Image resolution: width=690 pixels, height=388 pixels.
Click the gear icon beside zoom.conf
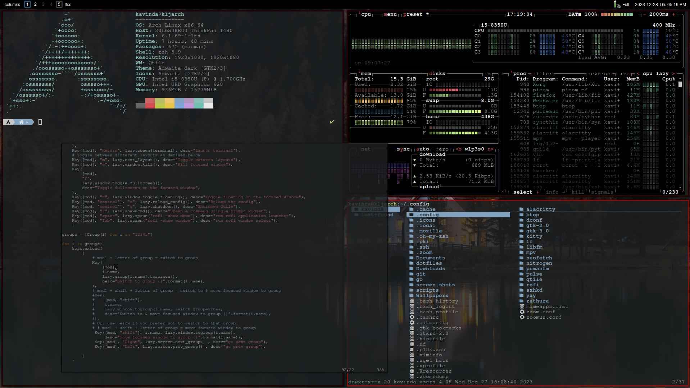click(x=522, y=312)
